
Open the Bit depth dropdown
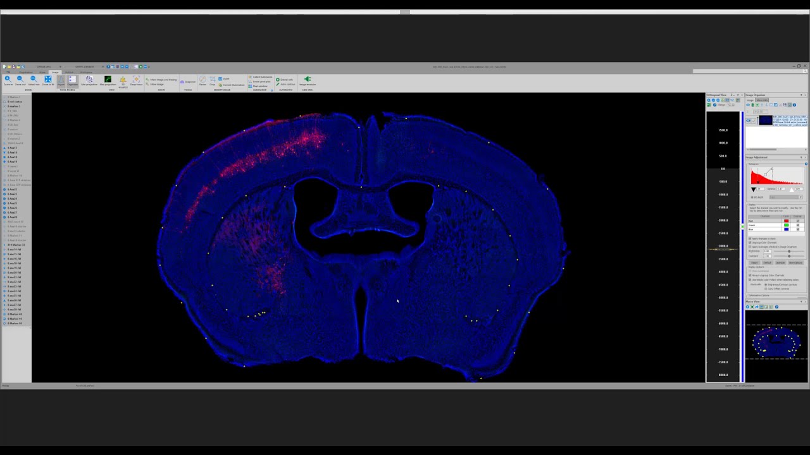(x=786, y=197)
